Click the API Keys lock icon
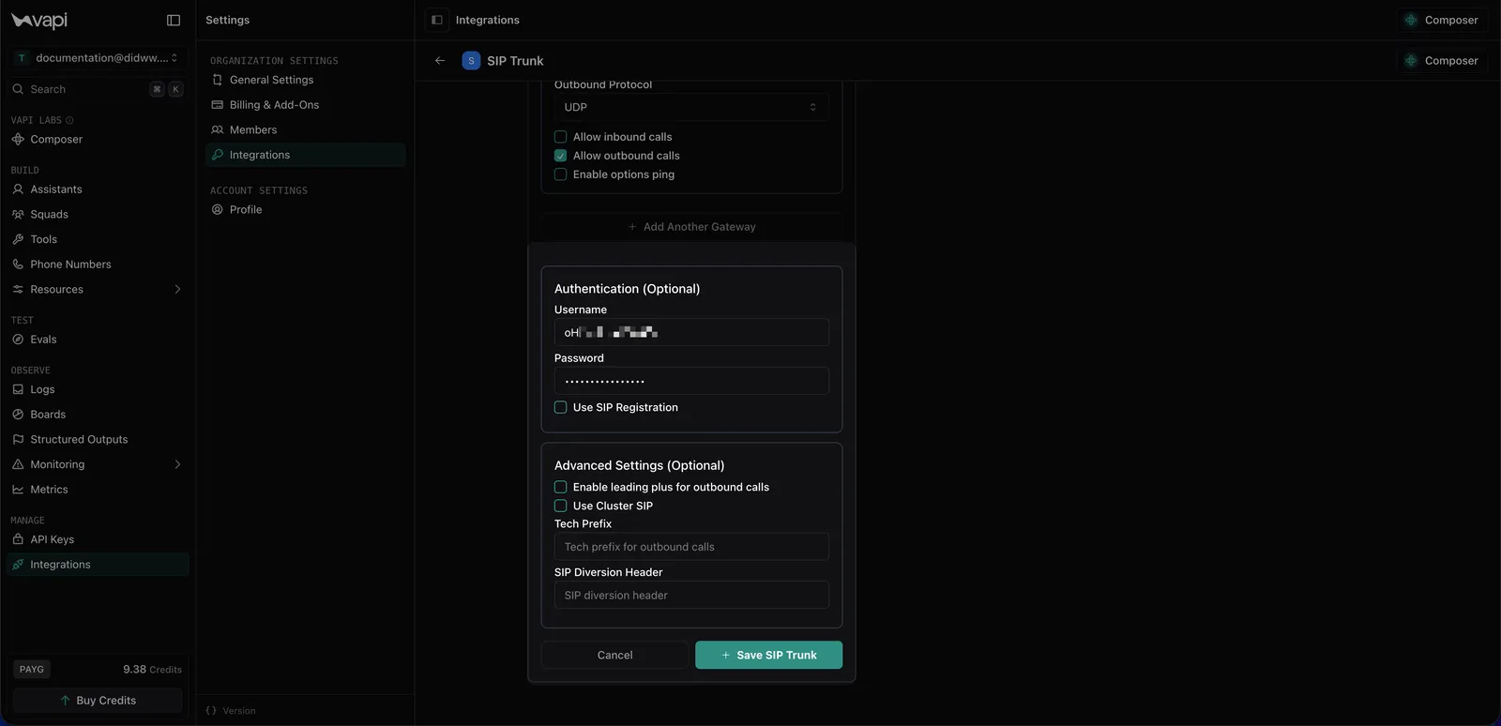Image resolution: width=1501 pixels, height=726 pixels. click(x=18, y=539)
